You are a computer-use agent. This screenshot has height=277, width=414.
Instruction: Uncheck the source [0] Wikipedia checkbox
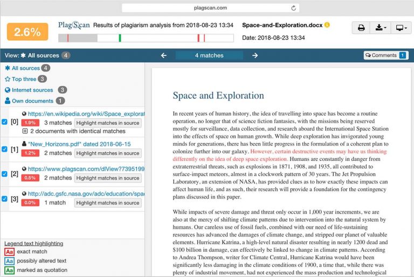(x=5, y=122)
